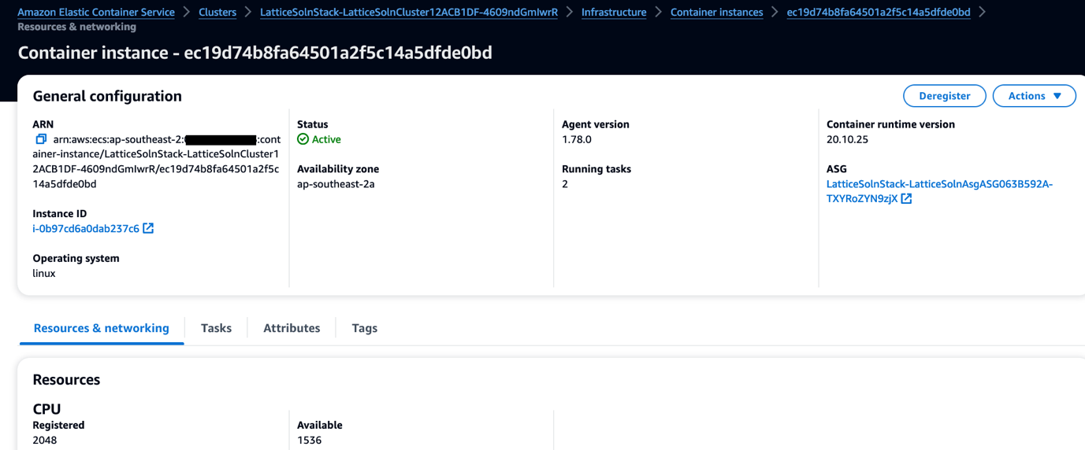1085x450 pixels.
Task: Open external link icon beside Instance ID
Action: pyautogui.click(x=148, y=228)
